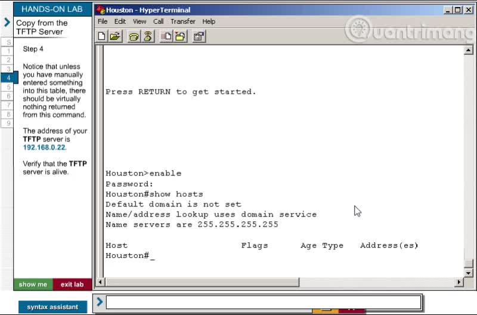Go to lab step 5
Image resolution: width=477 pixels, height=315 pixels.
click(7, 87)
